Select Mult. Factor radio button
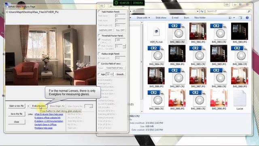 [x=100, y=46]
